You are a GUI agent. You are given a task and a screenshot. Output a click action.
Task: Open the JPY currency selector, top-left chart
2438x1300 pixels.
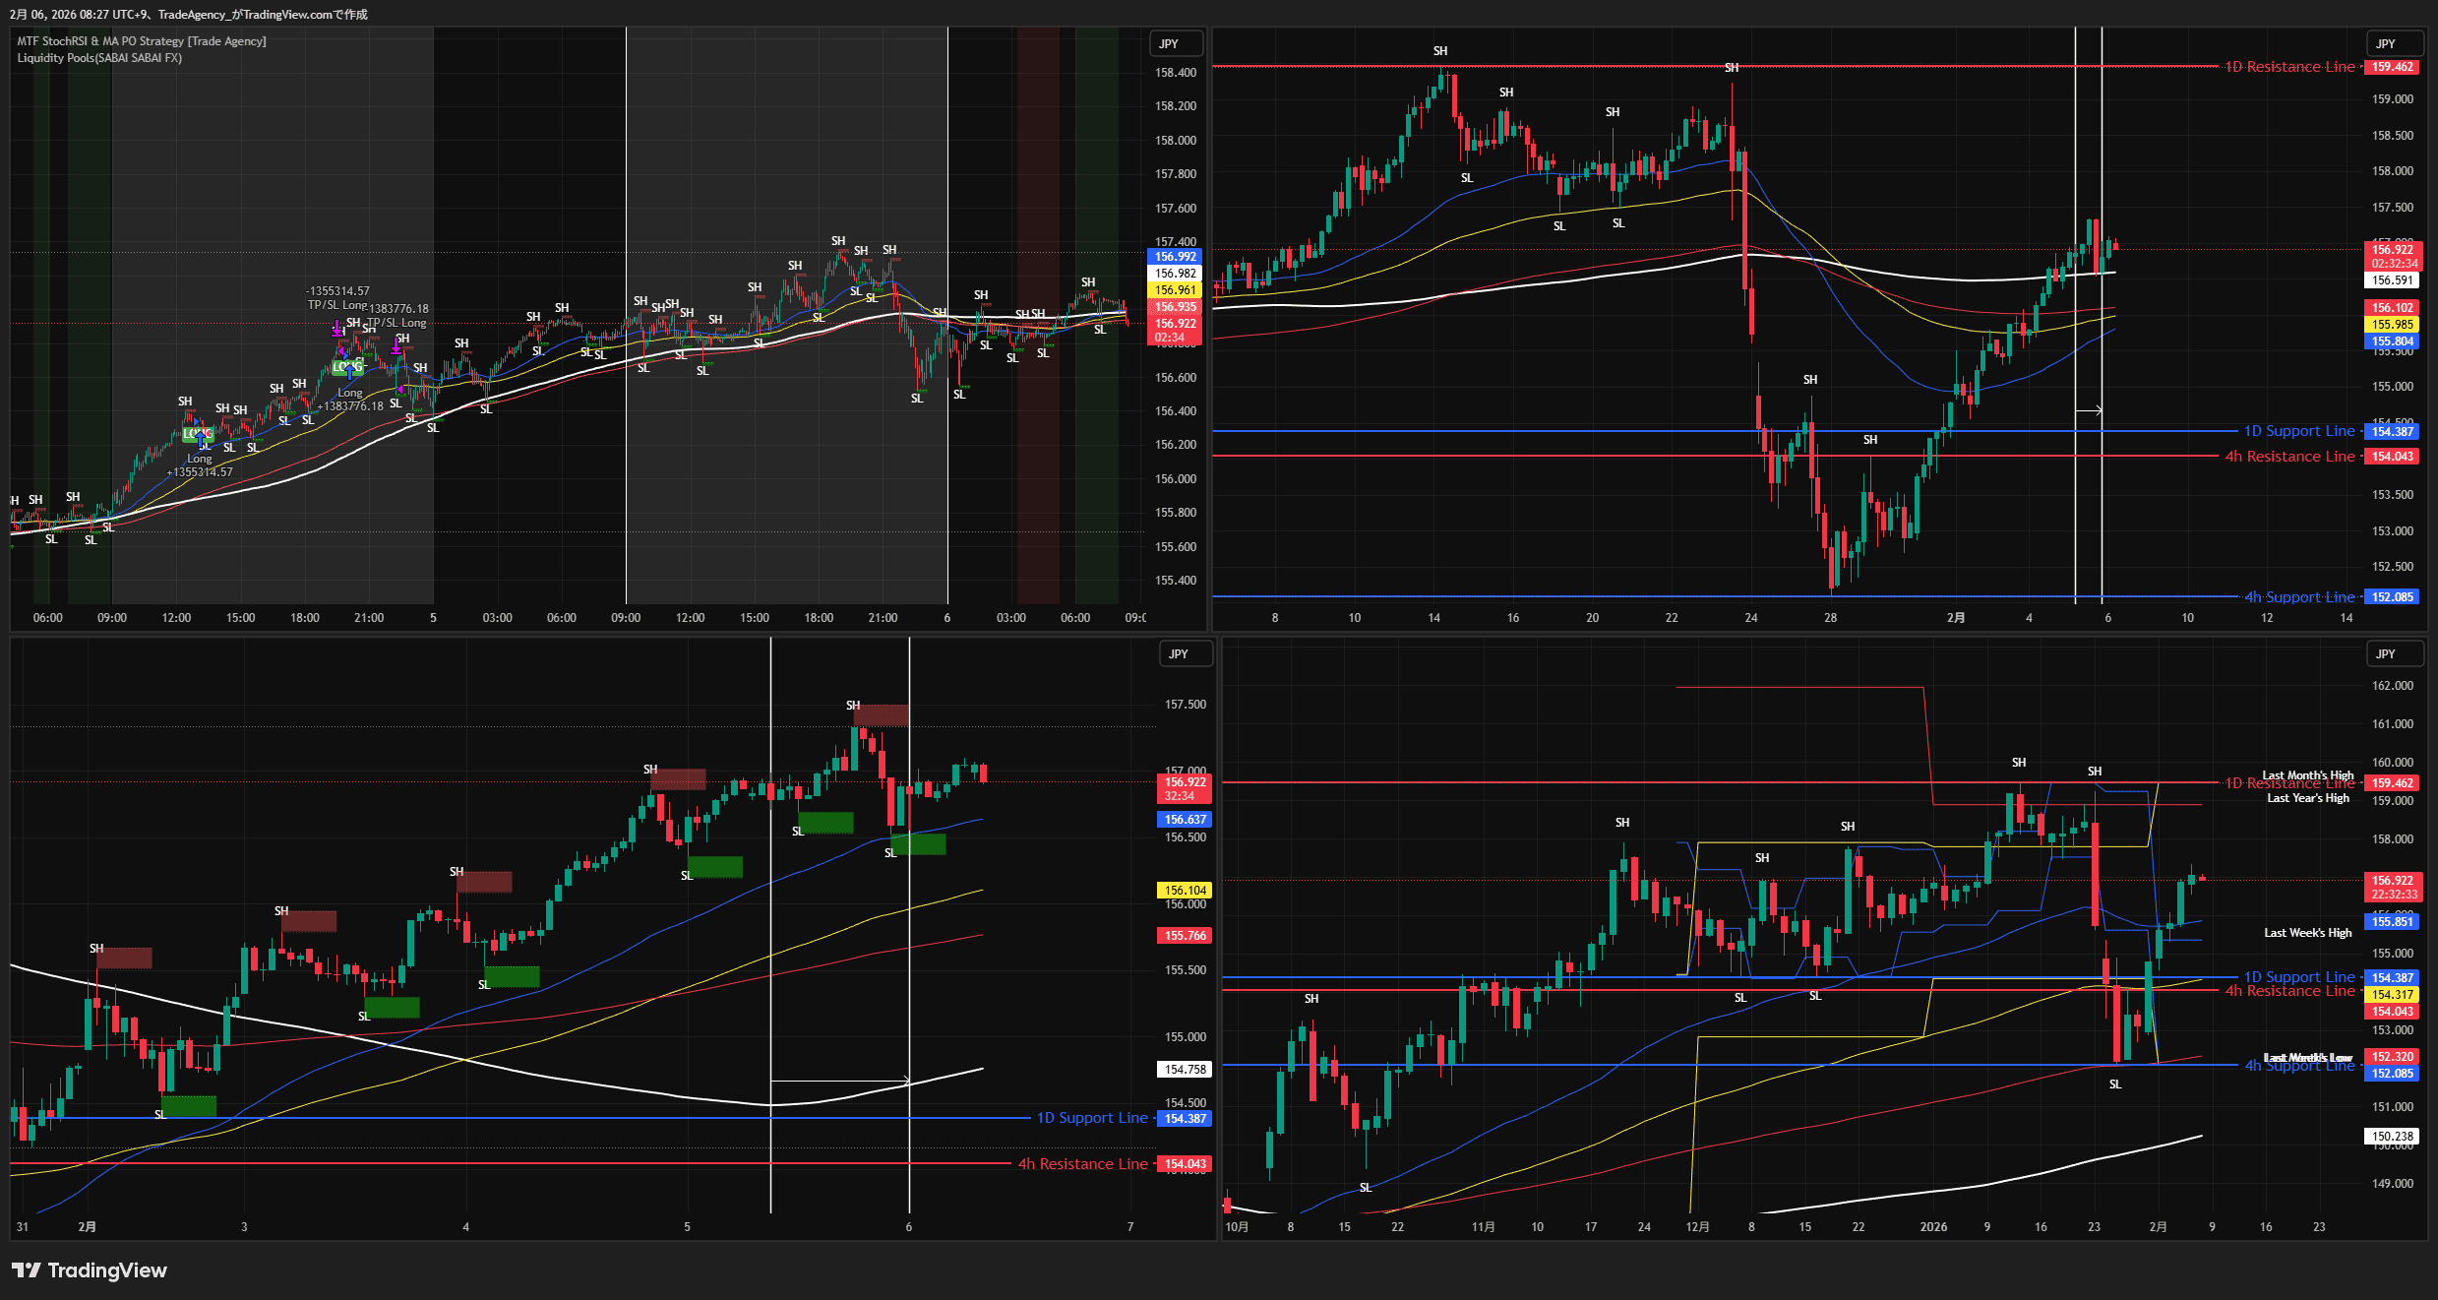click(x=1176, y=44)
